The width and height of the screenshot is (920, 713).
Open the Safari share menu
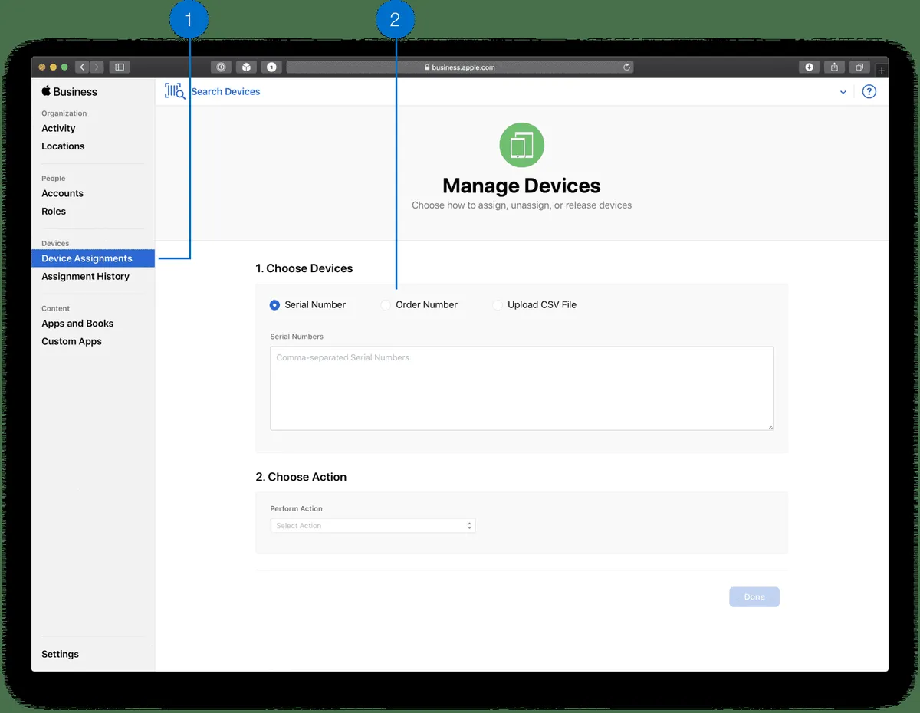(834, 67)
